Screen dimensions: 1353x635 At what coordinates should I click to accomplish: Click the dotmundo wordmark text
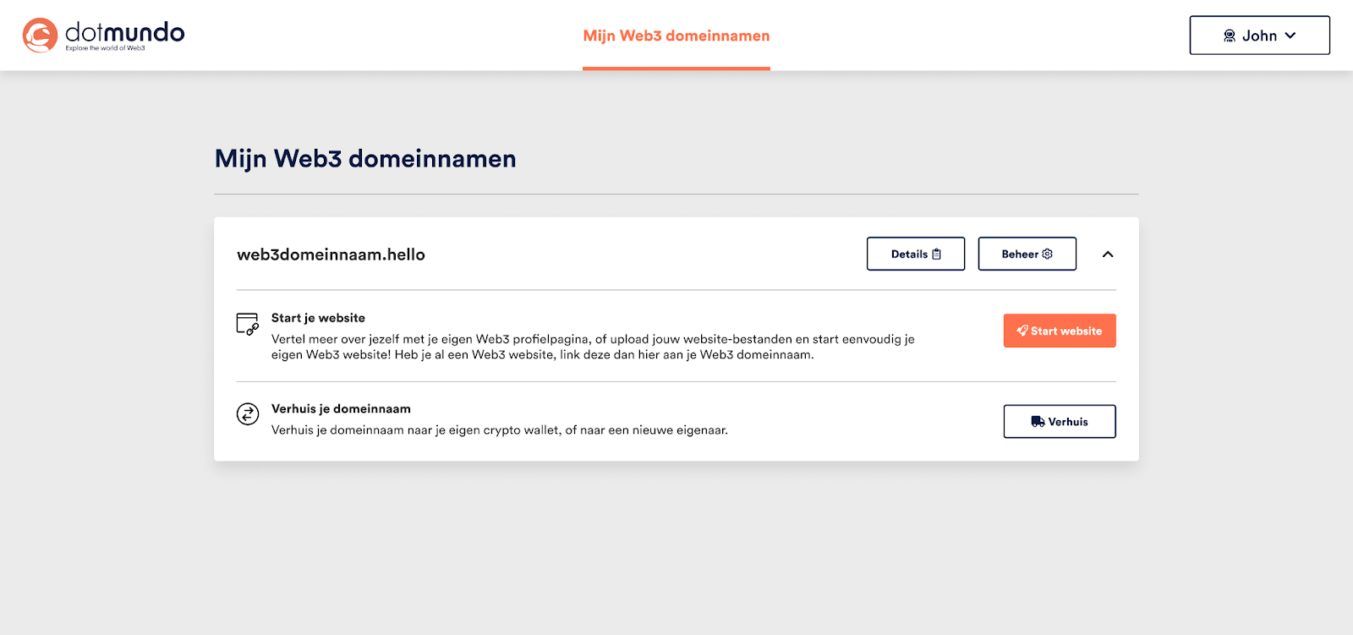(x=124, y=33)
